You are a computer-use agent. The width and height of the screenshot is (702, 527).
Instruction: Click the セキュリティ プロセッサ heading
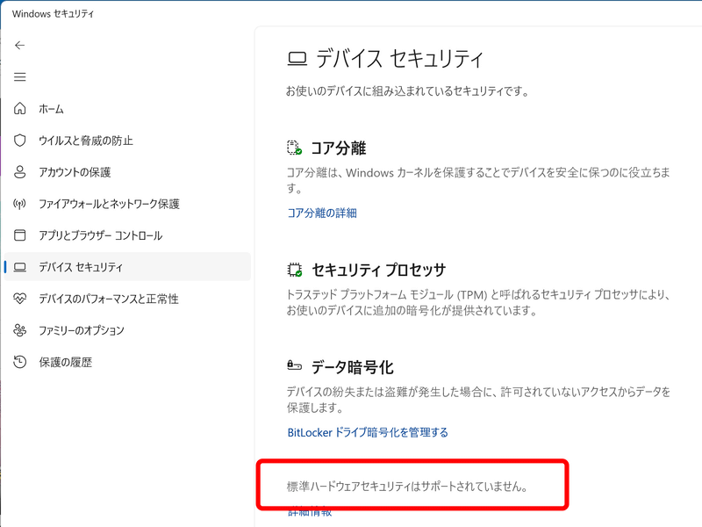coord(379,270)
